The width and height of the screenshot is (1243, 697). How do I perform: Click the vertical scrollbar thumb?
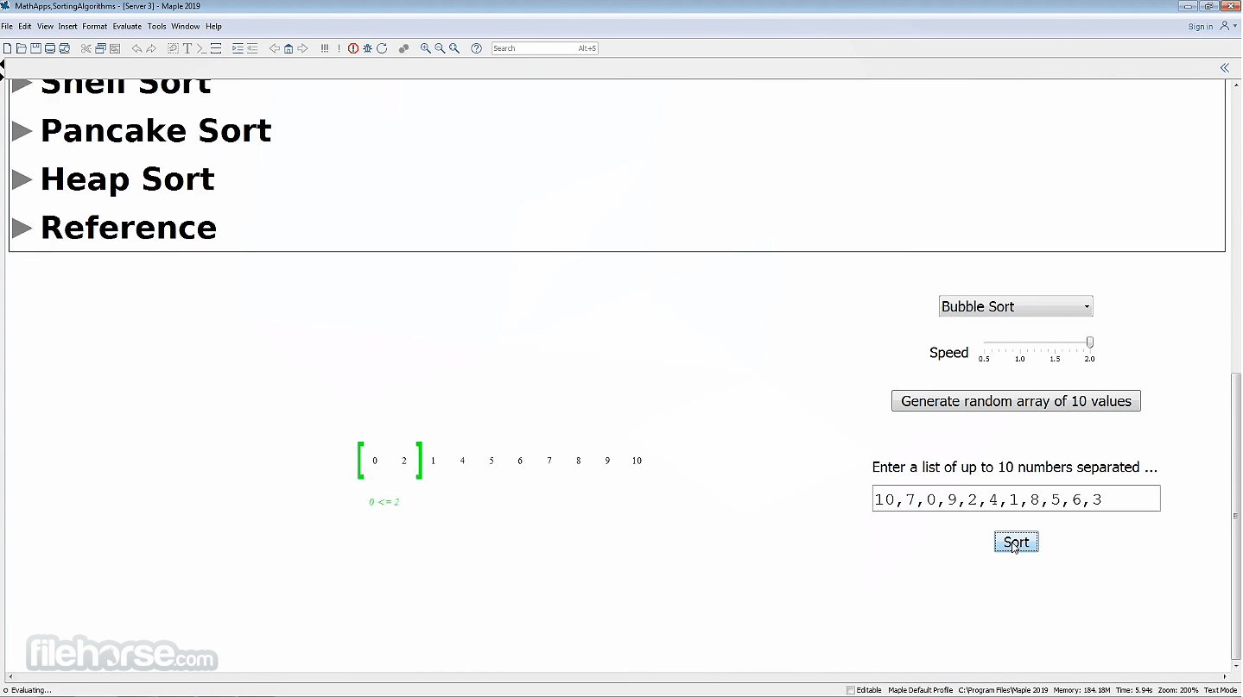1236,515
